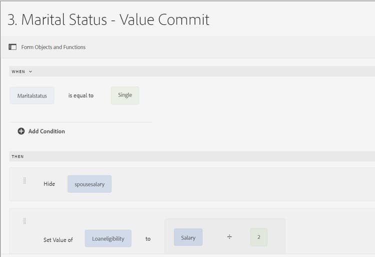
Task: Click the Add Condition text
Action: click(x=46, y=131)
